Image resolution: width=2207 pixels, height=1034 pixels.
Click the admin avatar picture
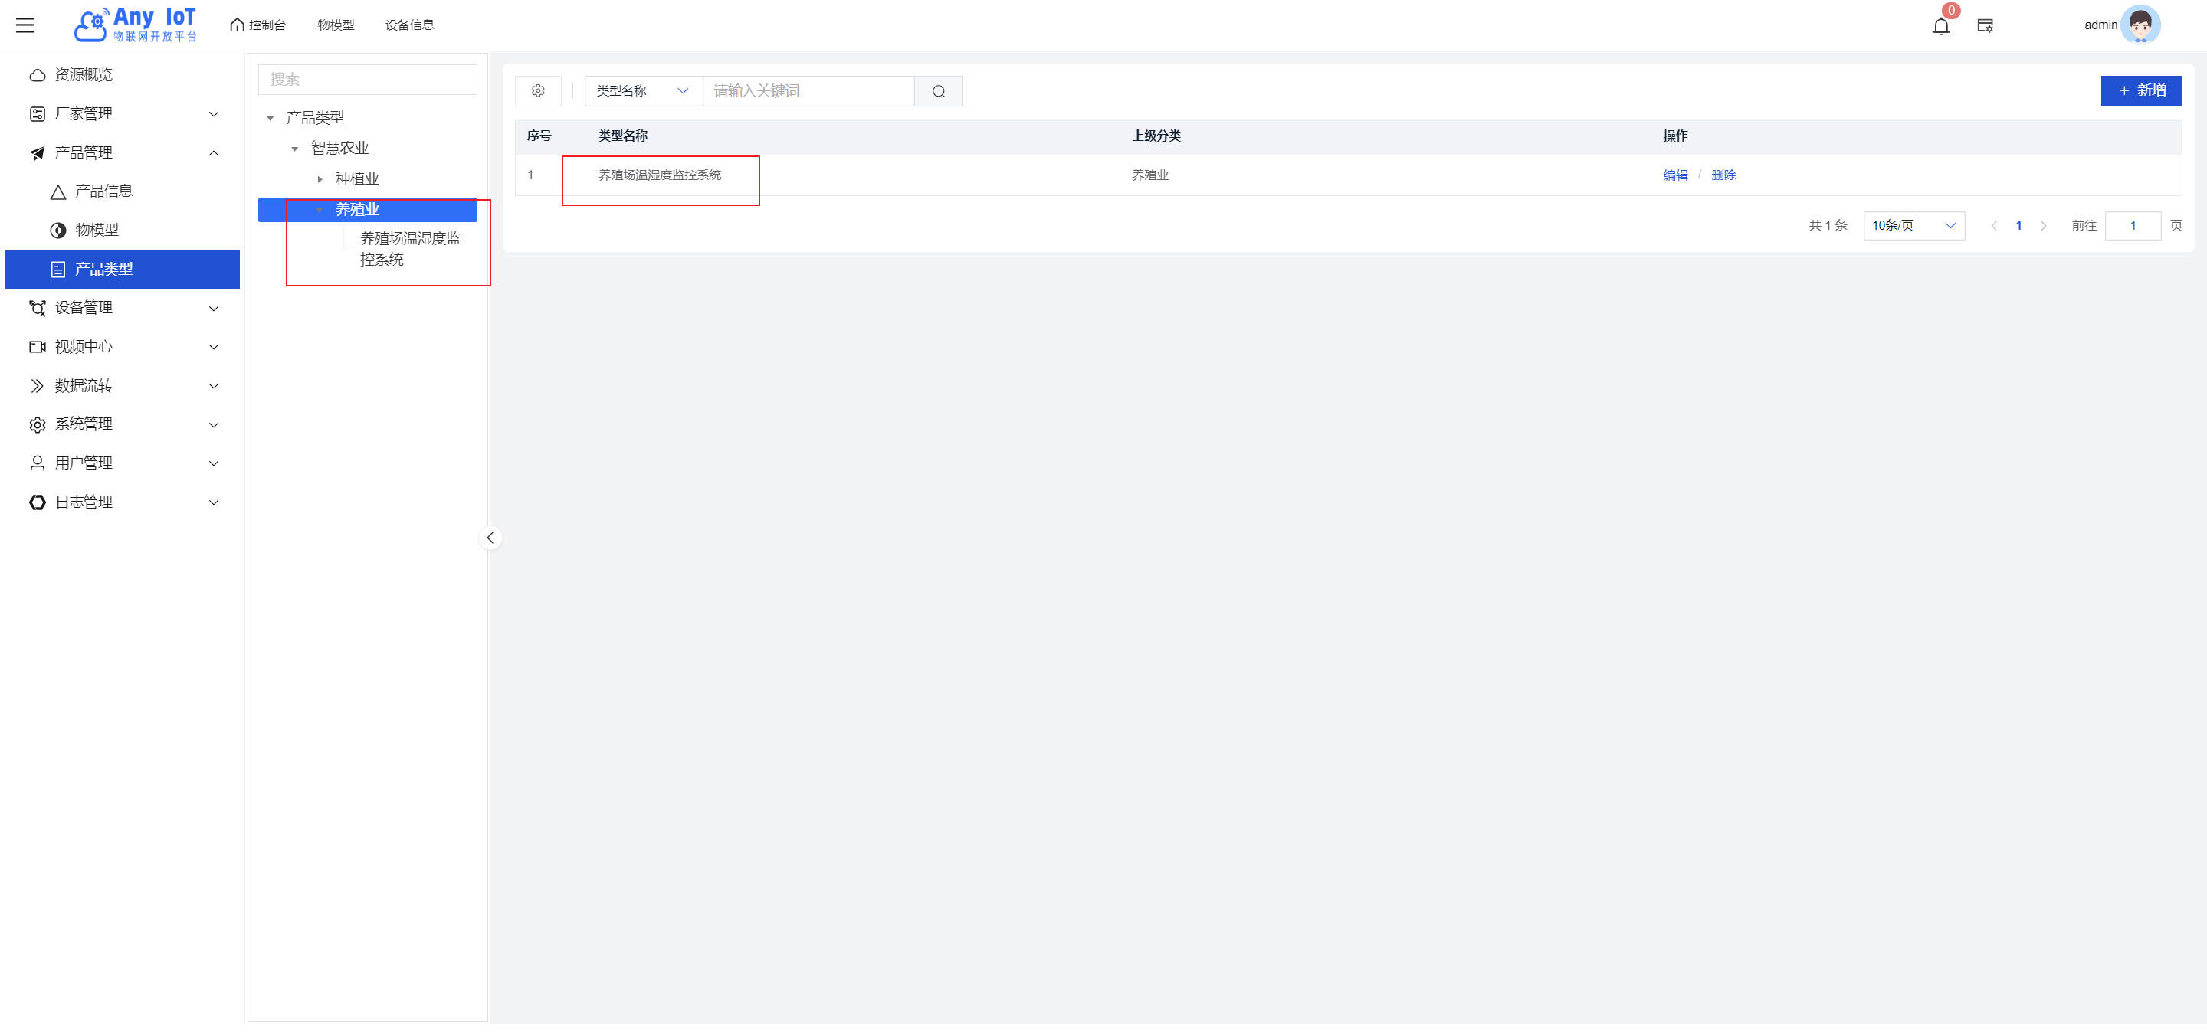click(2140, 25)
